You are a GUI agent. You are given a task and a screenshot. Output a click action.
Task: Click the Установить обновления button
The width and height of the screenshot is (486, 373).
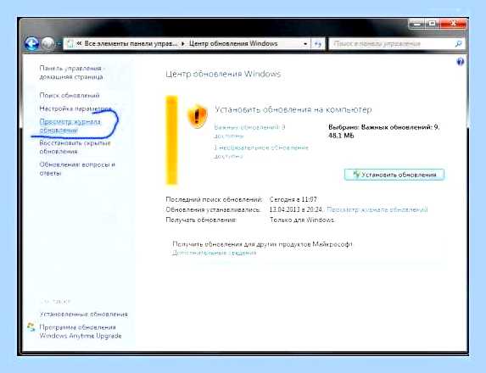coord(394,175)
